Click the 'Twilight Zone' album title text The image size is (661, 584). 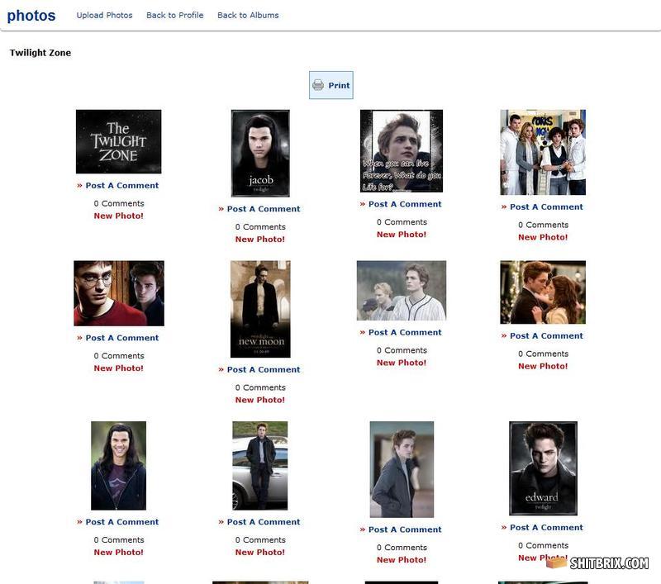40,53
